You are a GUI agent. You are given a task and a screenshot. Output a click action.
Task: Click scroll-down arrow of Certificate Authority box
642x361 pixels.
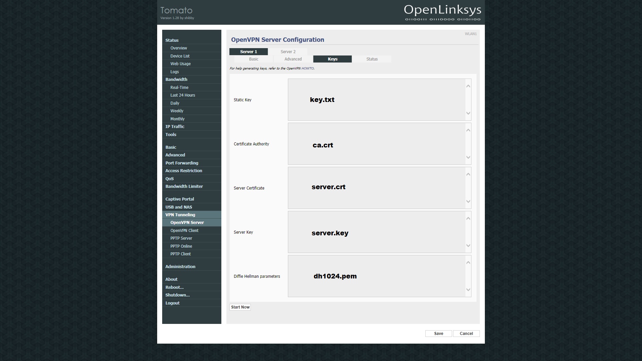pos(468,157)
